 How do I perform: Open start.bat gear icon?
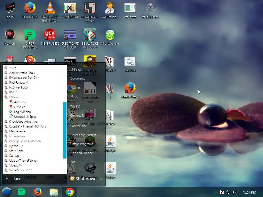(x=130, y=64)
